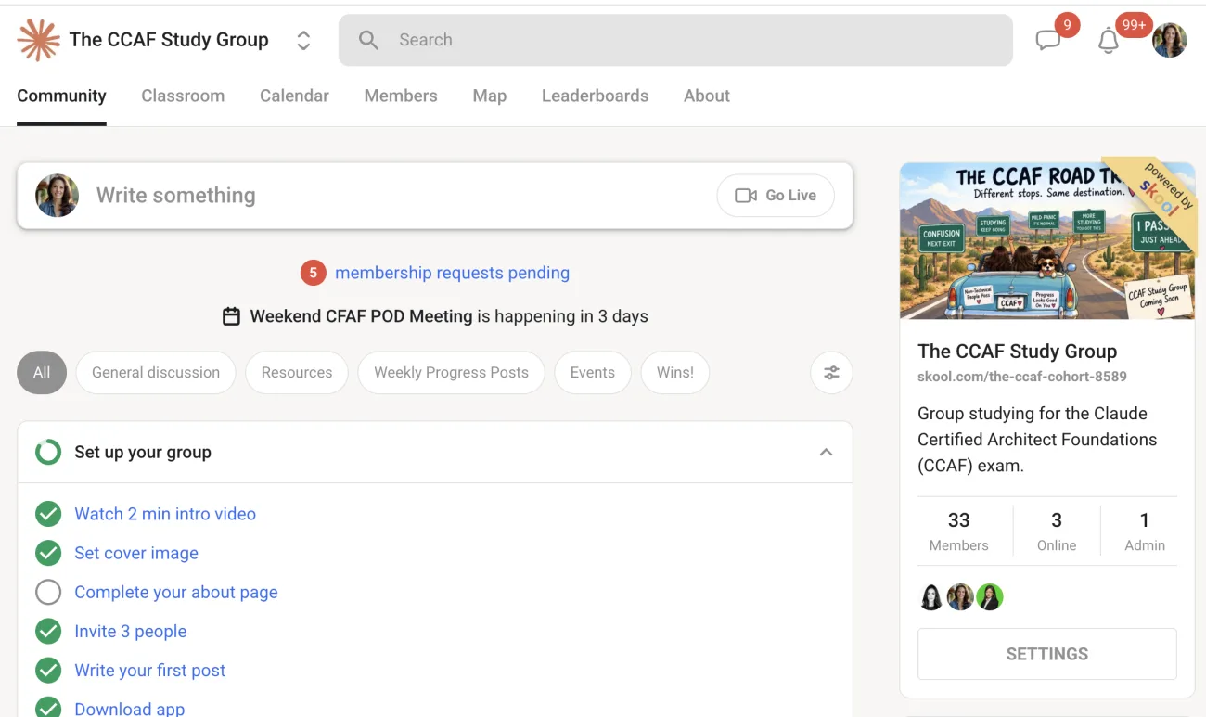Image resolution: width=1206 pixels, height=717 pixels.
Task: Open the Weekend CFAF POD Meeting event
Action: [361, 316]
